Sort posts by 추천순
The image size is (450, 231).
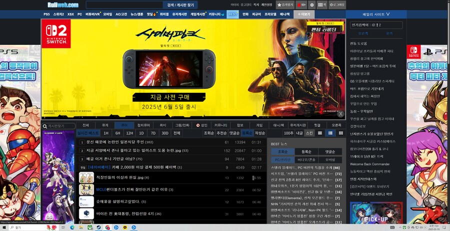click(x=221, y=133)
